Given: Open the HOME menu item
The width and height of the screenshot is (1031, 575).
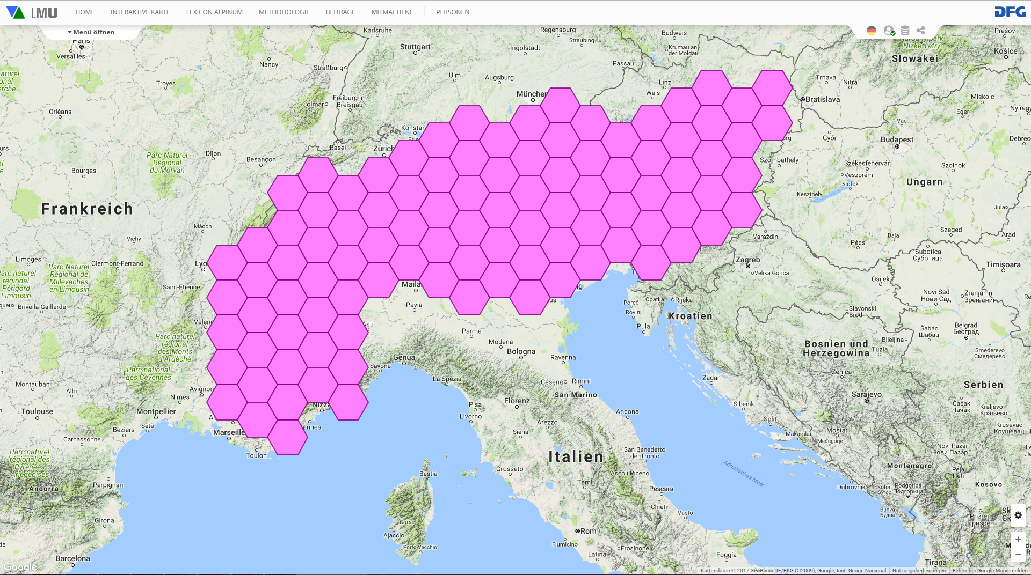Looking at the screenshot, I should 85,12.
